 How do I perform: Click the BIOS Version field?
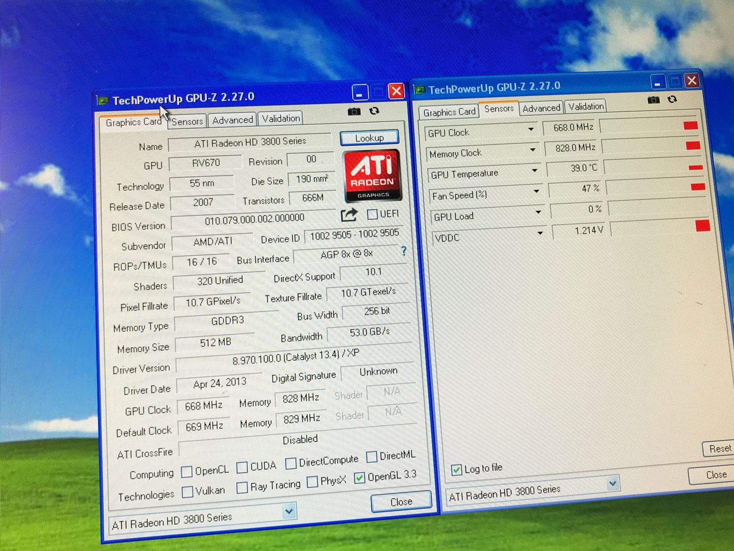(x=253, y=220)
